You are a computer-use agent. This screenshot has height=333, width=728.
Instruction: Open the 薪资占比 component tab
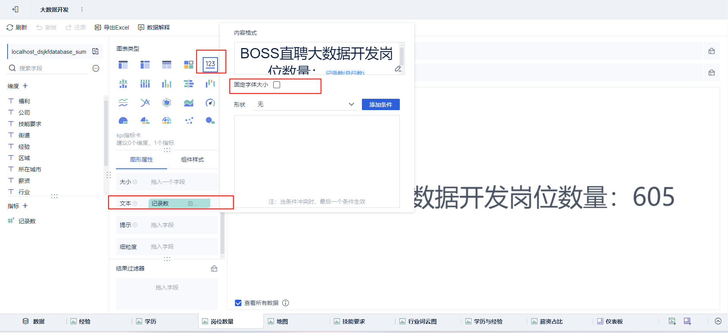(547, 321)
